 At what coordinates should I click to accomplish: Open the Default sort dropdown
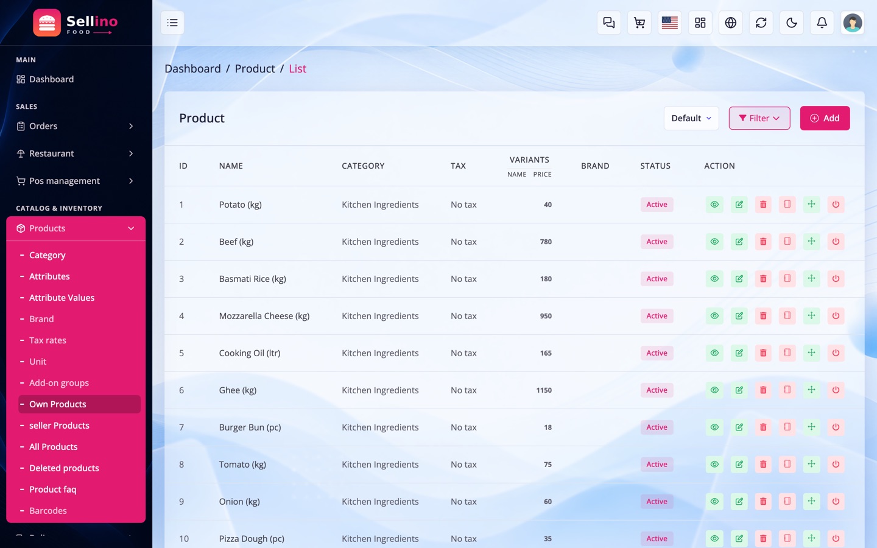[x=691, y=118]
